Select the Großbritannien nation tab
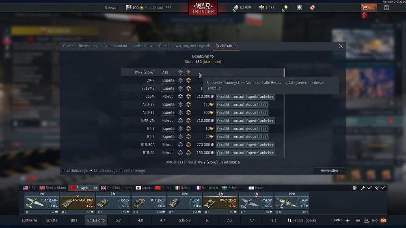This screenshot has height=228, width=406. [116, 187]
